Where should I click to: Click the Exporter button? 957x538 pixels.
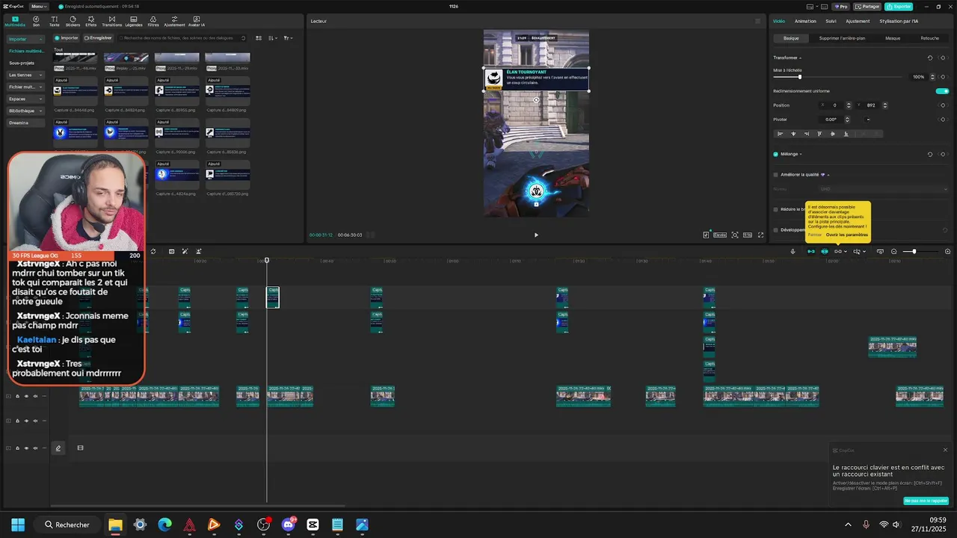[899, 6]
